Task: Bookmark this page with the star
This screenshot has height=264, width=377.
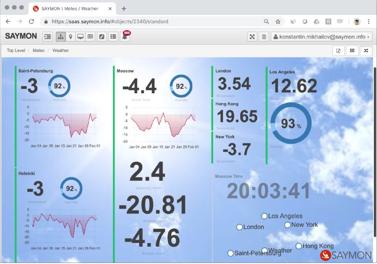Action: [x=278, y=21]
